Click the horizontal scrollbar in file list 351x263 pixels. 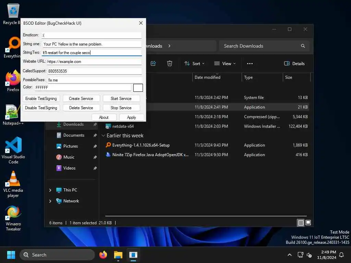coord(206,216)
